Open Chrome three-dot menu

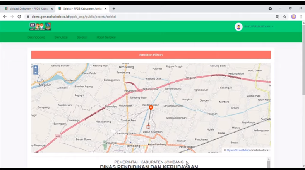[x=301, y=17]
